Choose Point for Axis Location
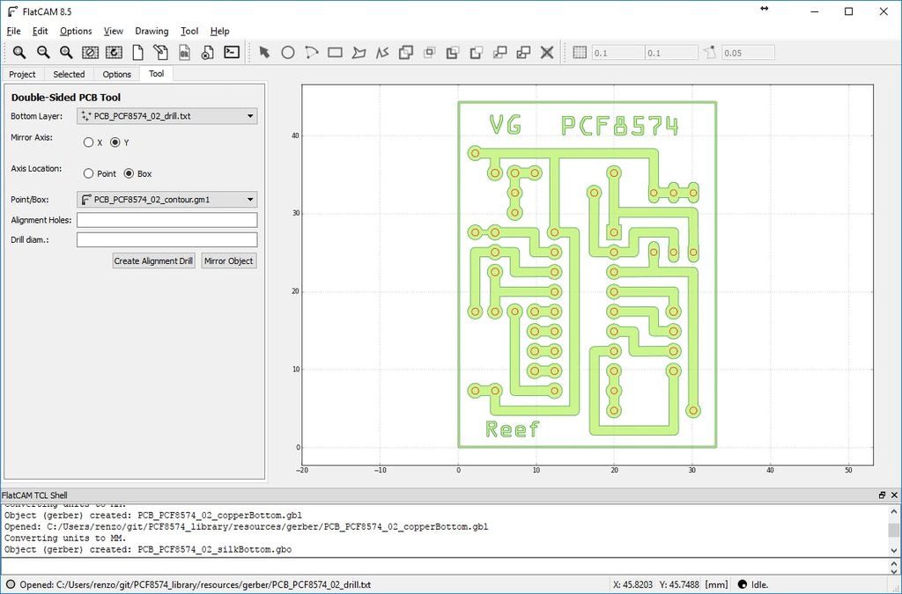This screenshot has height=594, width=902. 88,173
